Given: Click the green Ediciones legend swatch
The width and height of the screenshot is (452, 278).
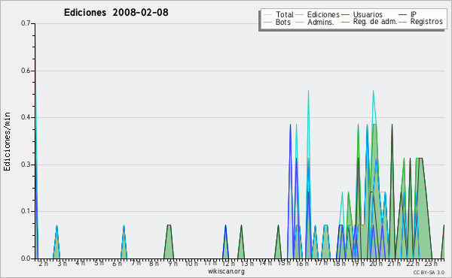Looking at the screenshot, I should click(x=300, y=15).
